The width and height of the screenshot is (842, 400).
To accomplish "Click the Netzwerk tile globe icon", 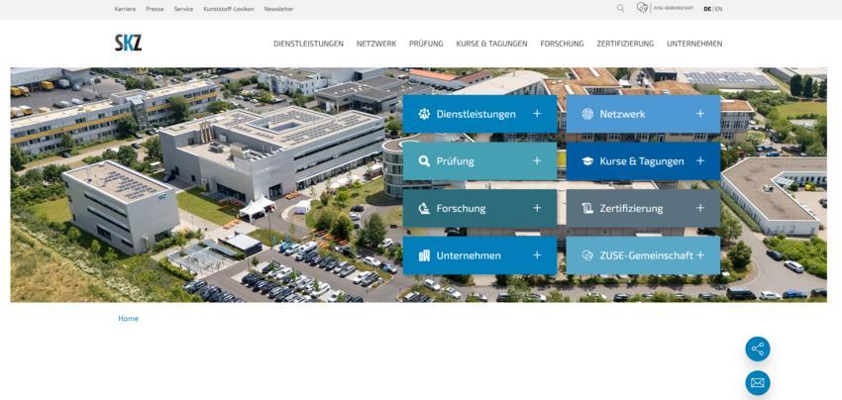I will pyautogui.click(x=587, y=114).
